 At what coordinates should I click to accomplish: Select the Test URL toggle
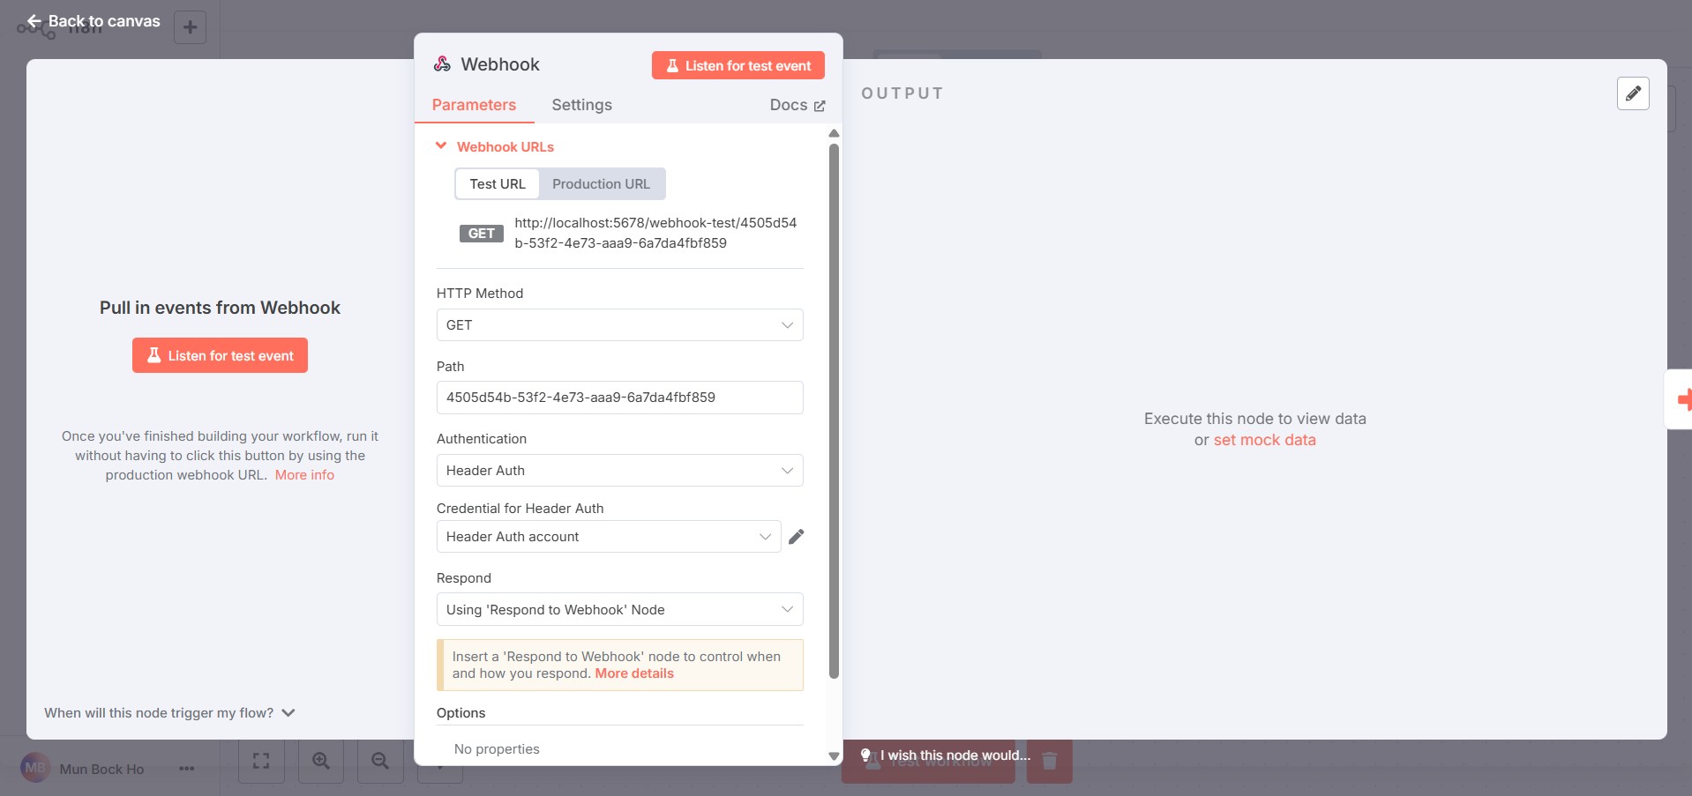click(498, 183)
